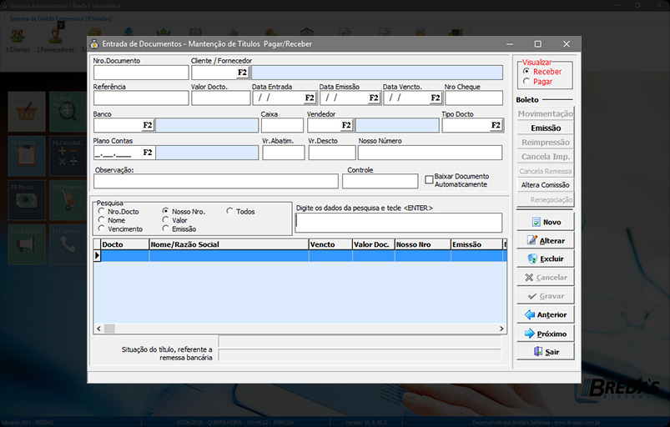Open the 2.Fornecedores toolbar icon
The image size is (670, 427).
coord(56,38)
